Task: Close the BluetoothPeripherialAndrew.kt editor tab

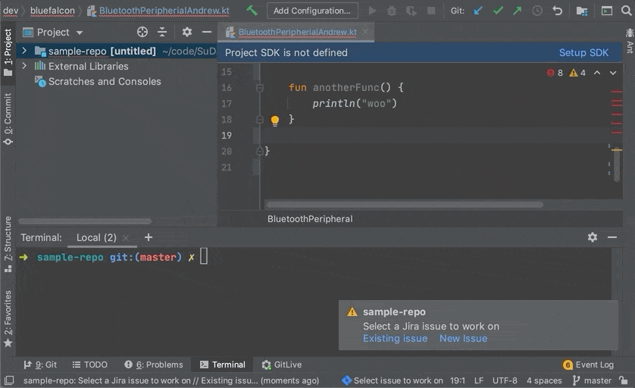Action: coord(365,32)
